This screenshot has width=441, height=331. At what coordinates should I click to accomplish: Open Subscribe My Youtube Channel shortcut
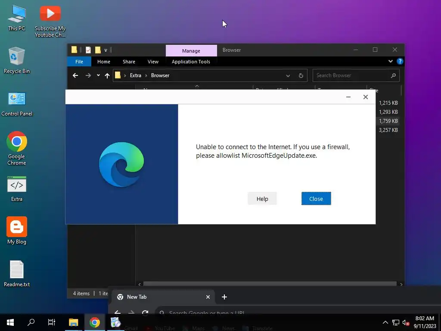[50, 22]
